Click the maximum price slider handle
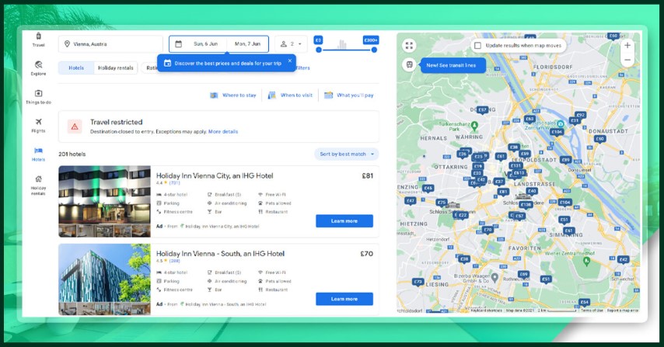Image resolution: width=664 pixels, height=347 pixels. (374, 50)
